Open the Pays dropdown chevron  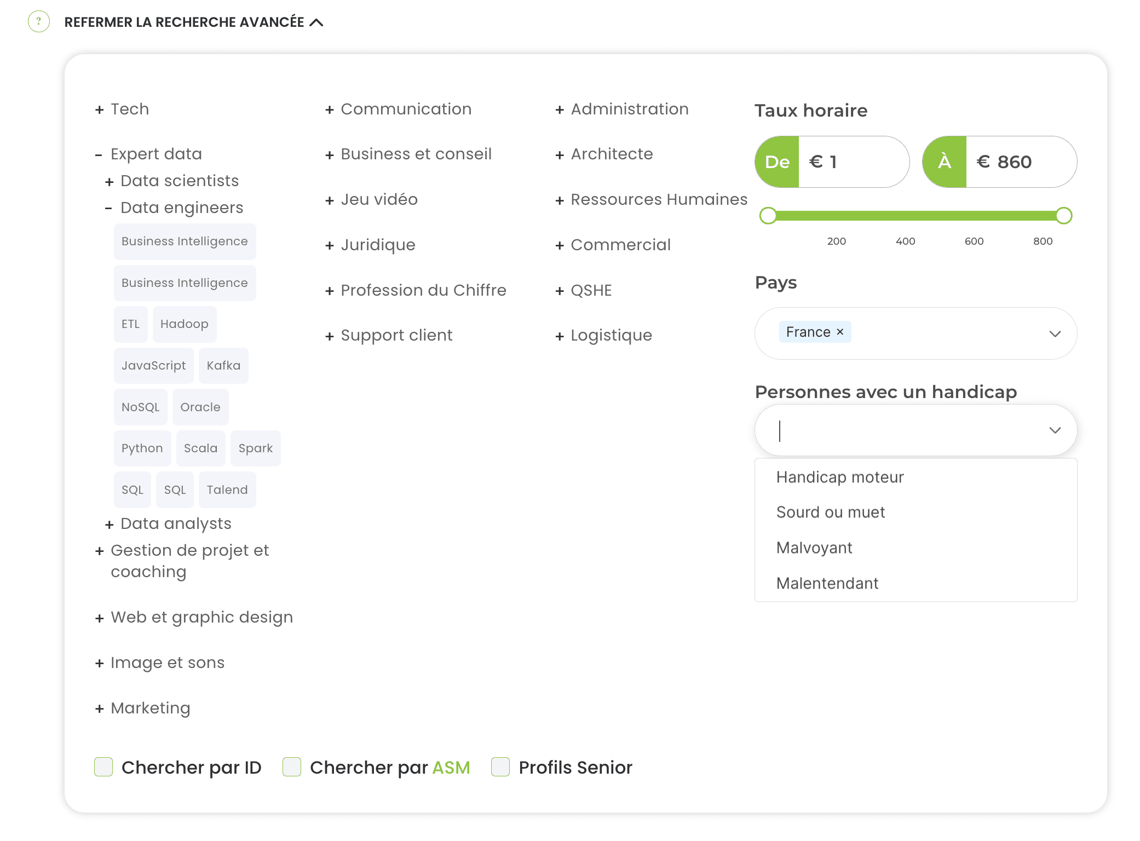[1055, 333]
